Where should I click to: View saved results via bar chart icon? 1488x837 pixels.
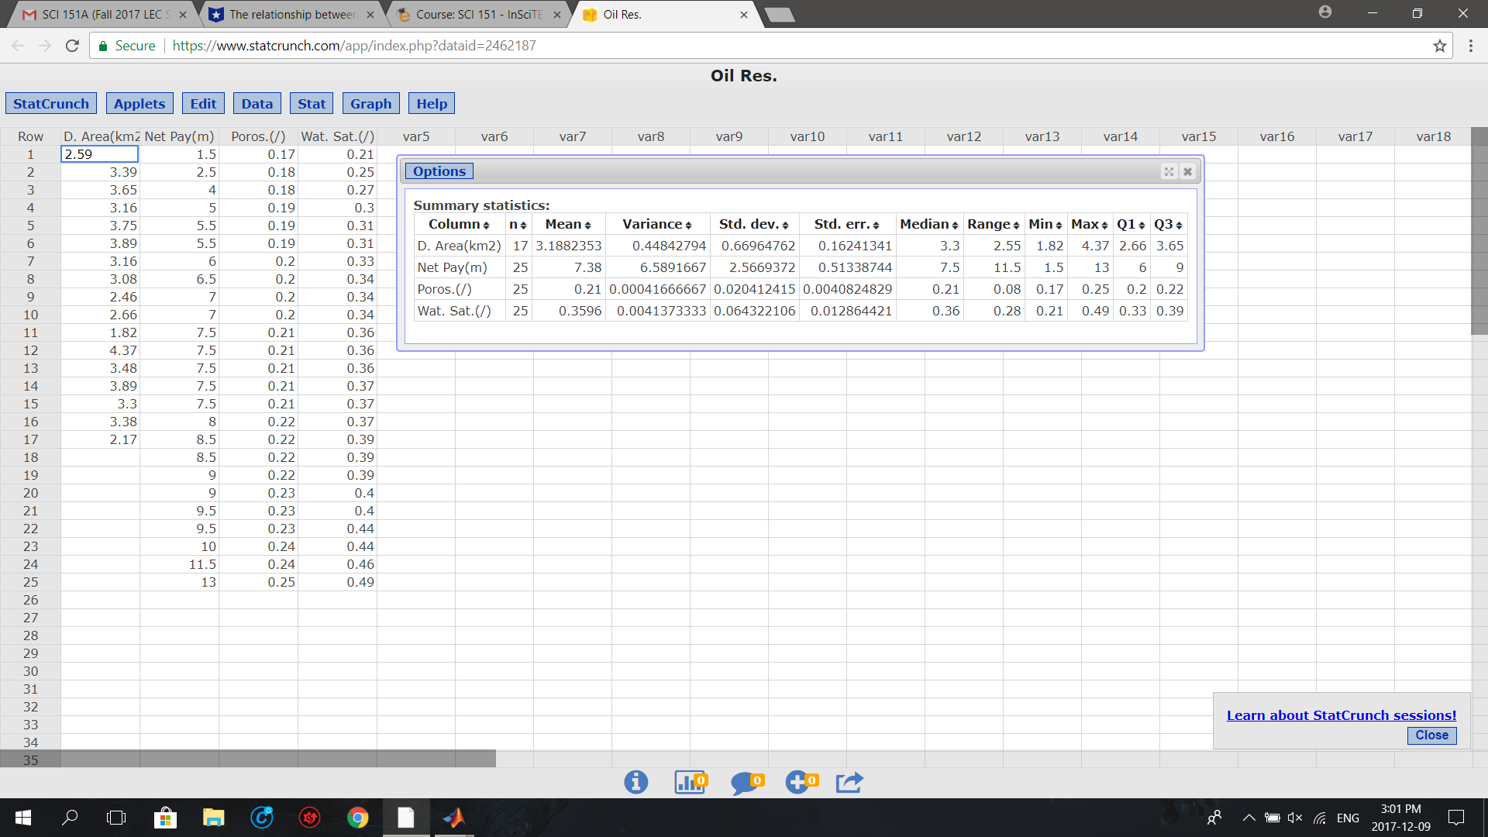pos(688,783)
